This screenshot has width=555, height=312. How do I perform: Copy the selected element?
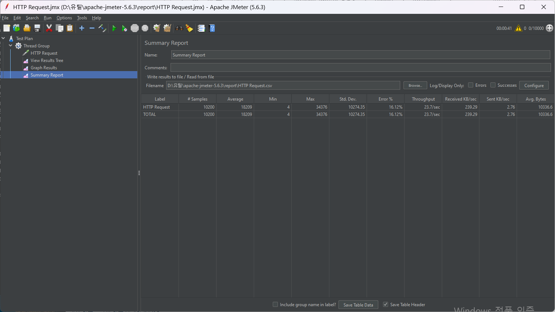point(60,28)
